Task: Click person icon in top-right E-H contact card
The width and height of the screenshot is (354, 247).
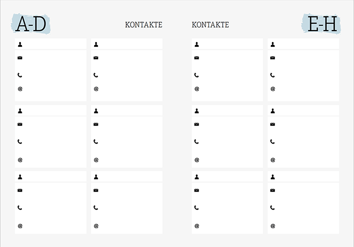Action: (273, 44)
